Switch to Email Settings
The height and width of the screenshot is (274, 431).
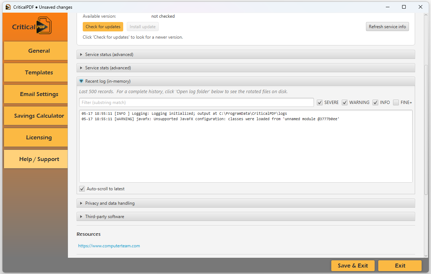pyautogui.click(x=36, y=94)
